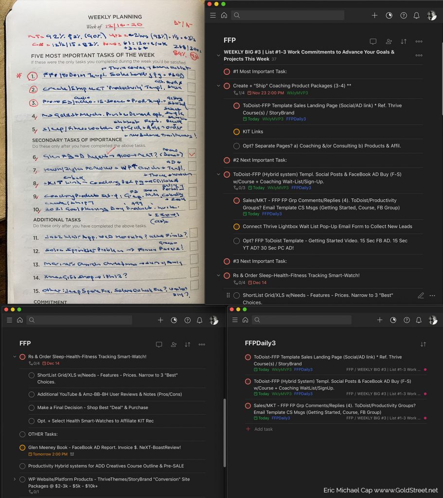Click the share person icon in the bottom-left FFP window
443x498 pixels.
click(x=174, y=344)
